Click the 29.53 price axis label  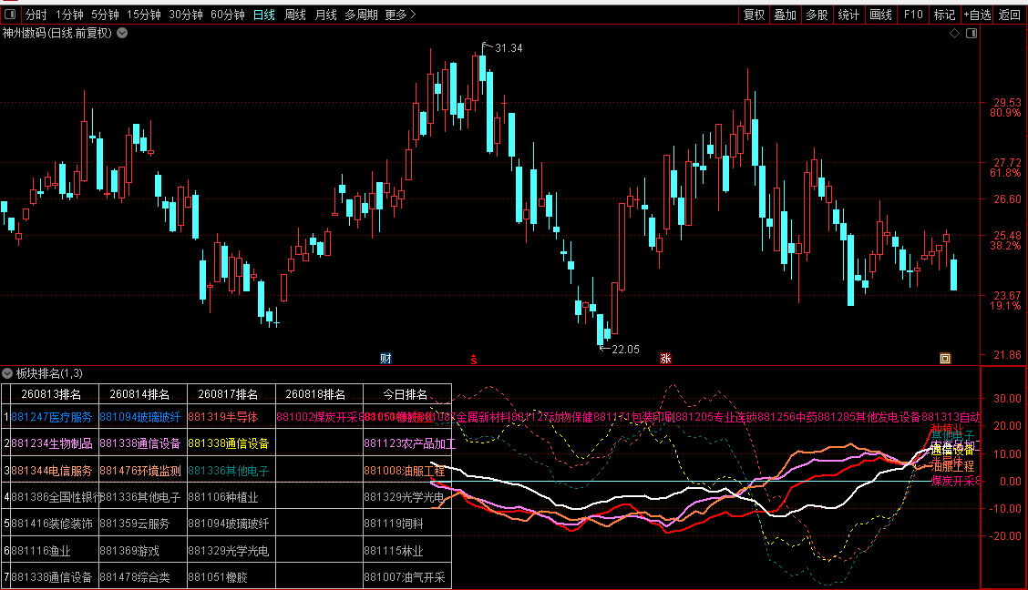1007,102
